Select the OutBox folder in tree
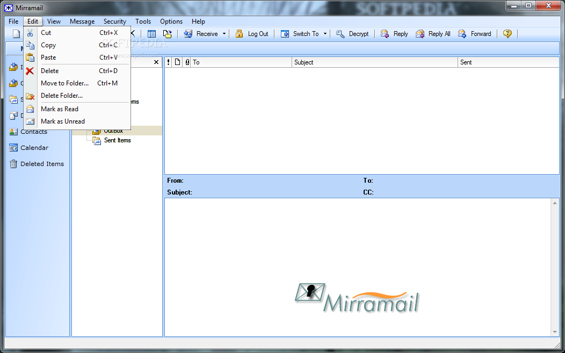This screenshot has width=565, height=353. [x=113, y=131]
